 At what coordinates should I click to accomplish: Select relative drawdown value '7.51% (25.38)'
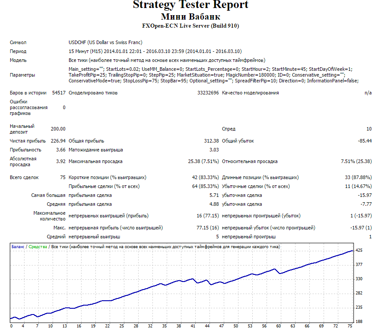356,161
